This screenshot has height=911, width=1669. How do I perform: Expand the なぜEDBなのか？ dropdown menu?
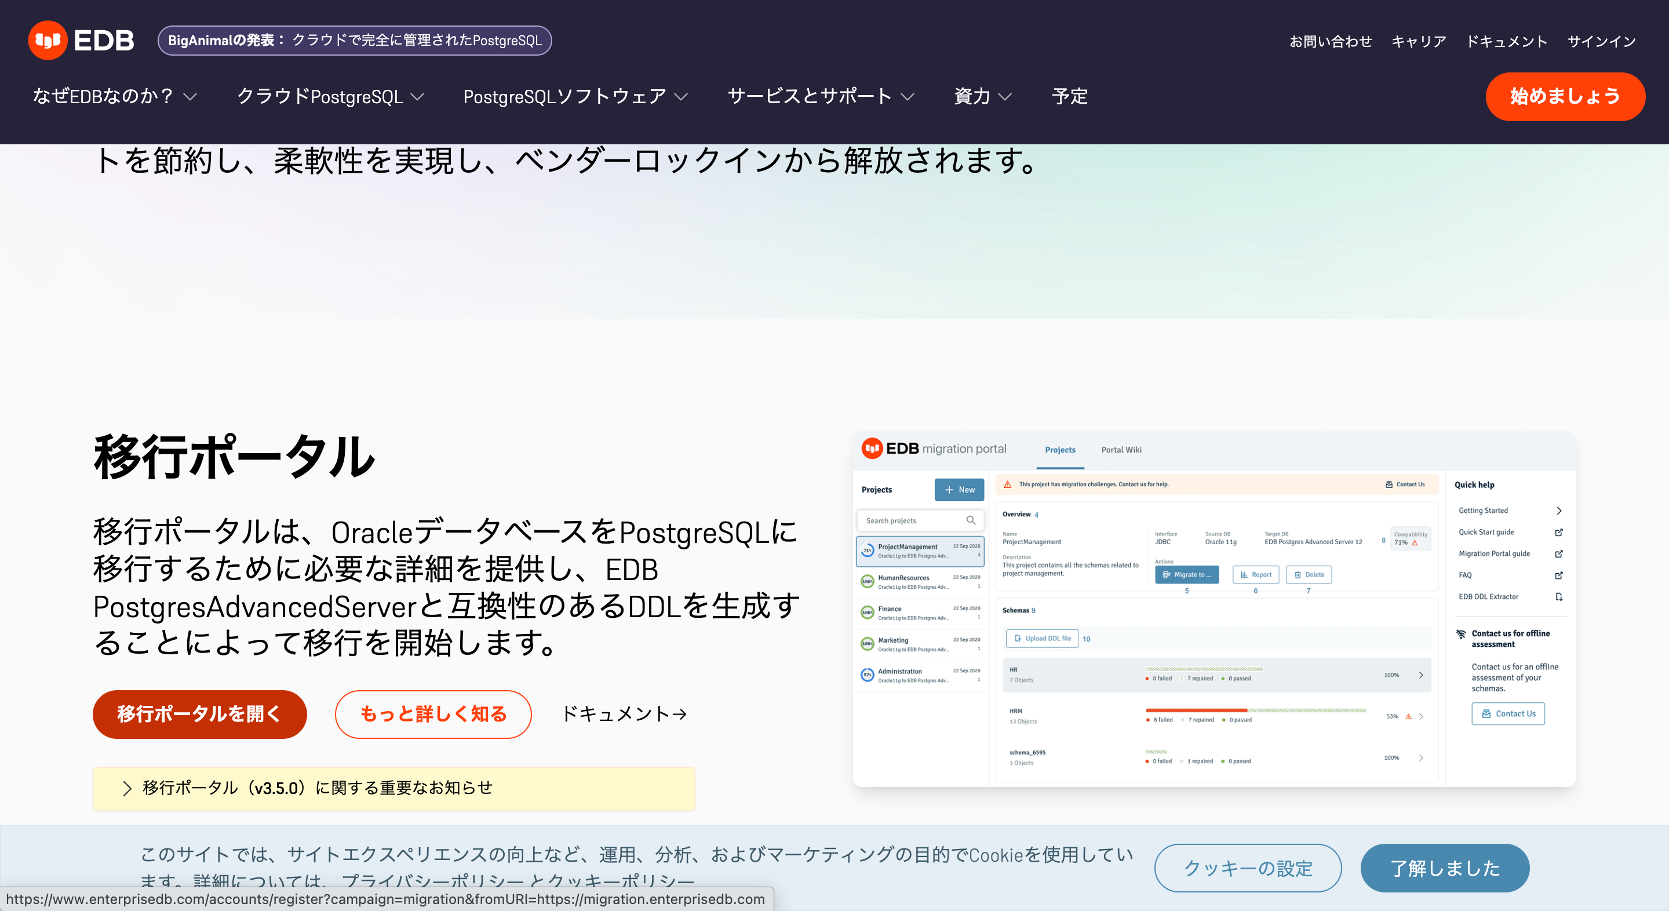tap(115, 97)
